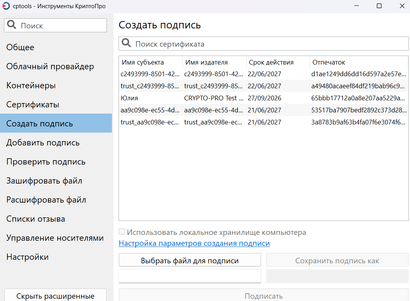The height and width of the screenshot is (301, 410).
Task: Open the Управление носителями section
Action: [56, 238]
